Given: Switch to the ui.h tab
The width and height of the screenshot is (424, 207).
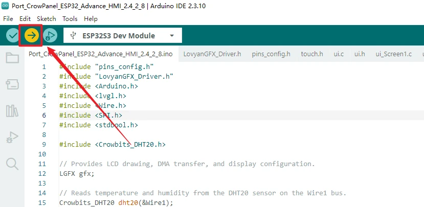Looking at the screenshot, I should coord(360,54).
